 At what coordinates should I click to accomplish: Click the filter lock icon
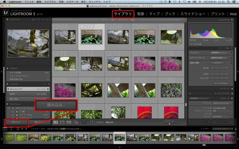[x=185, y=20]
